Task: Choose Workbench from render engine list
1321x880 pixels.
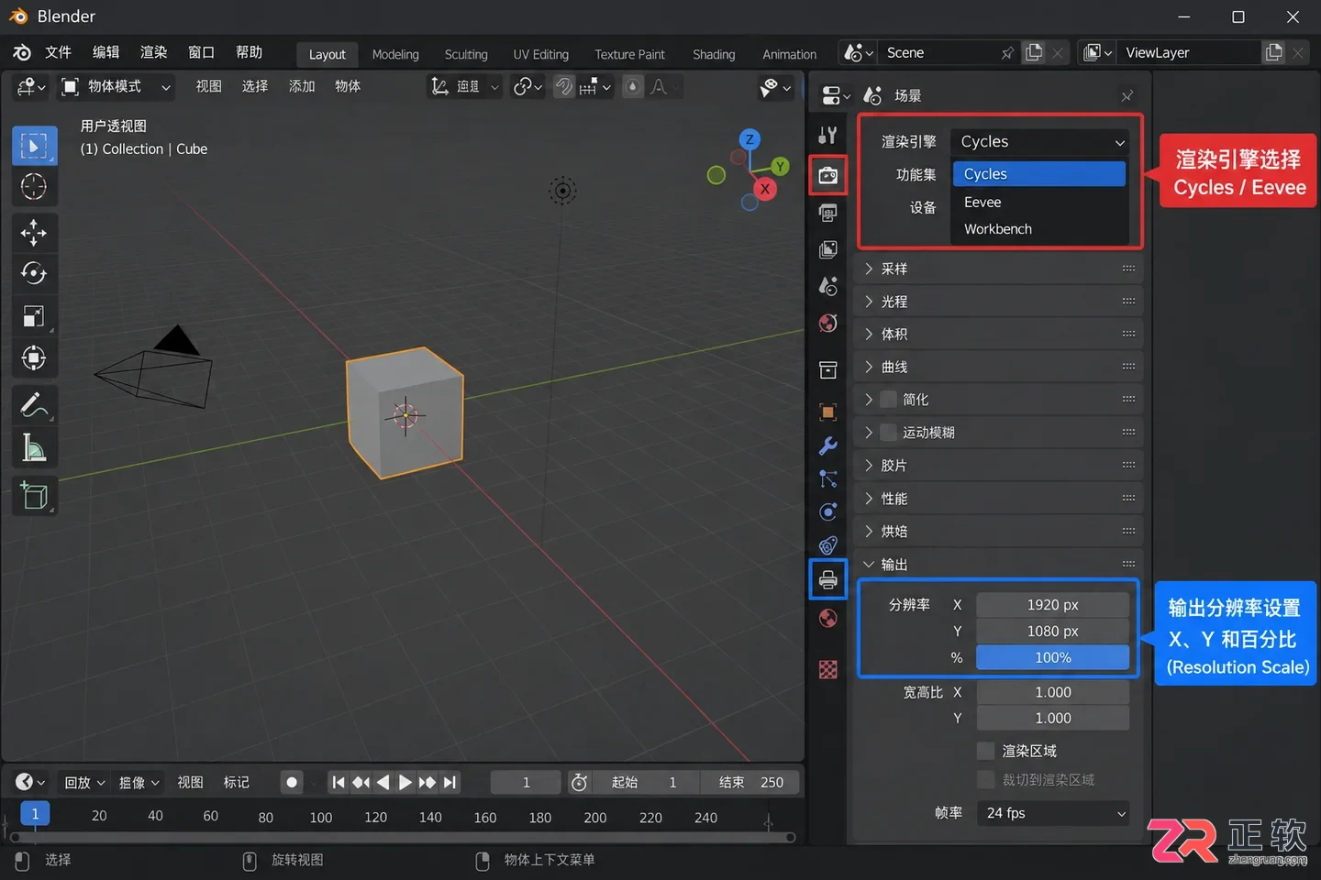Action: [x=1039, y=228]
